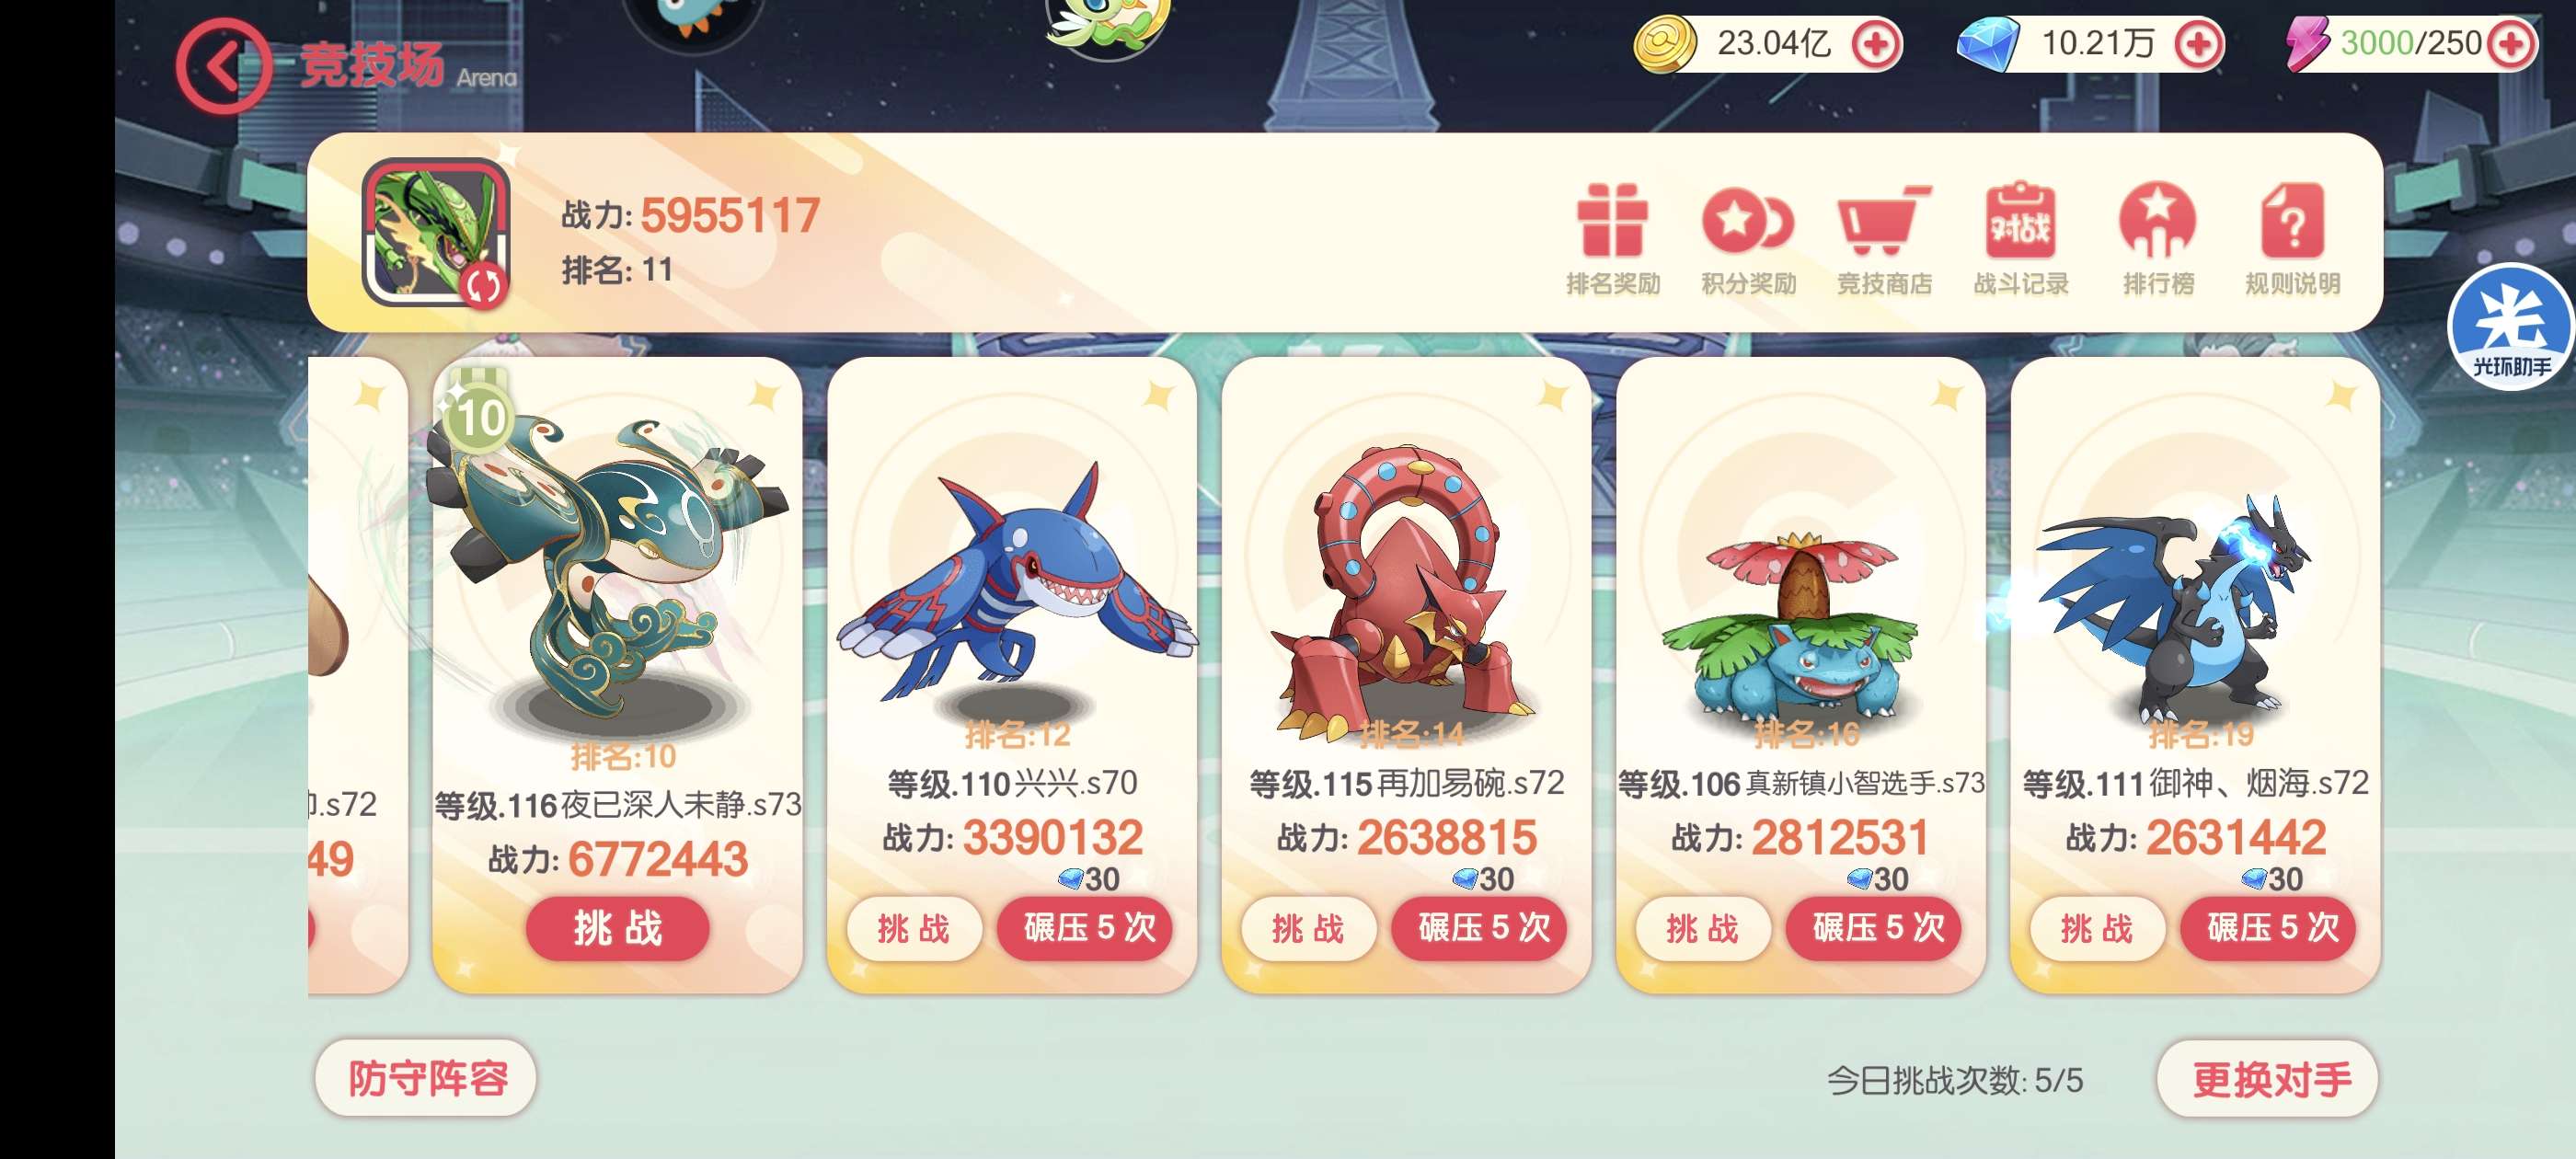Add gold coins with plus button

(1876, 45)
